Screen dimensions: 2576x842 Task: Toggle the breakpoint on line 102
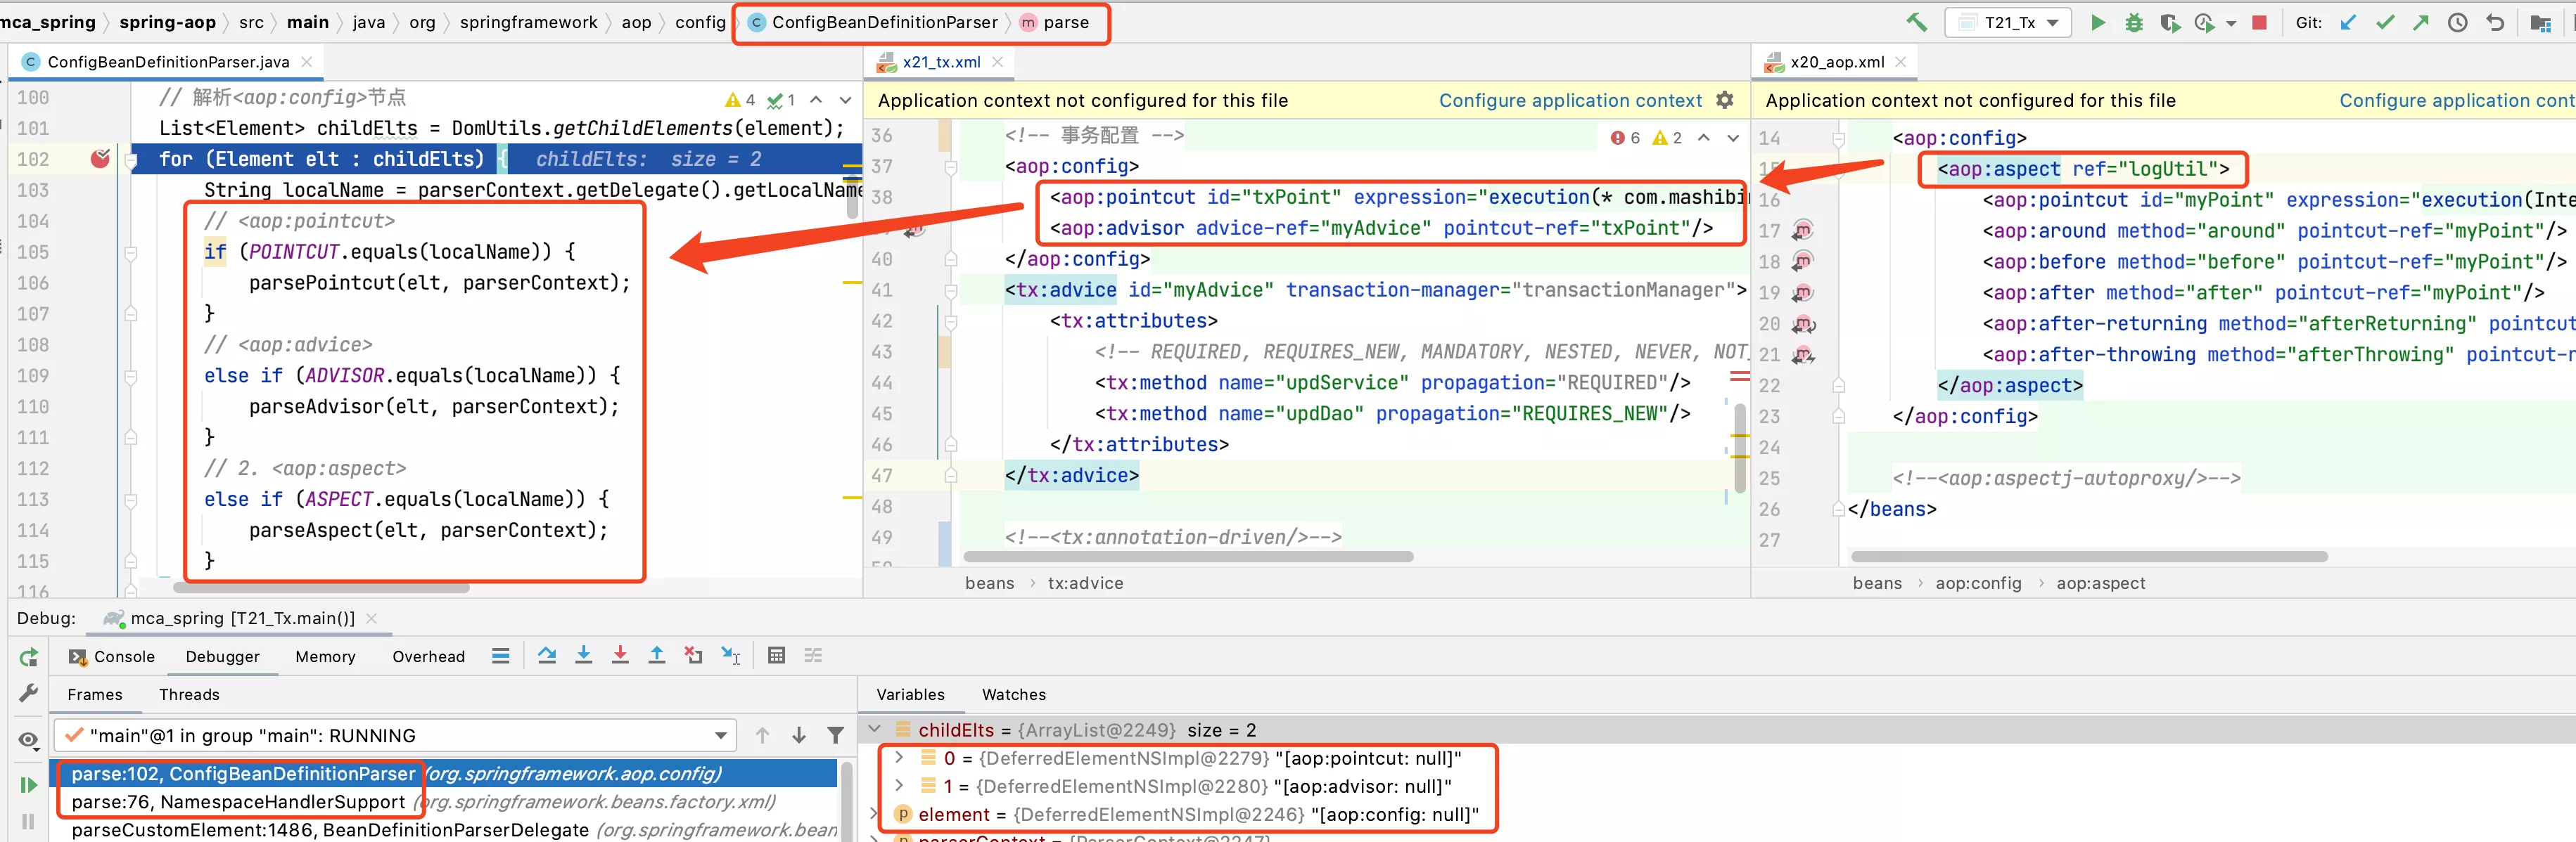[100, 159]
